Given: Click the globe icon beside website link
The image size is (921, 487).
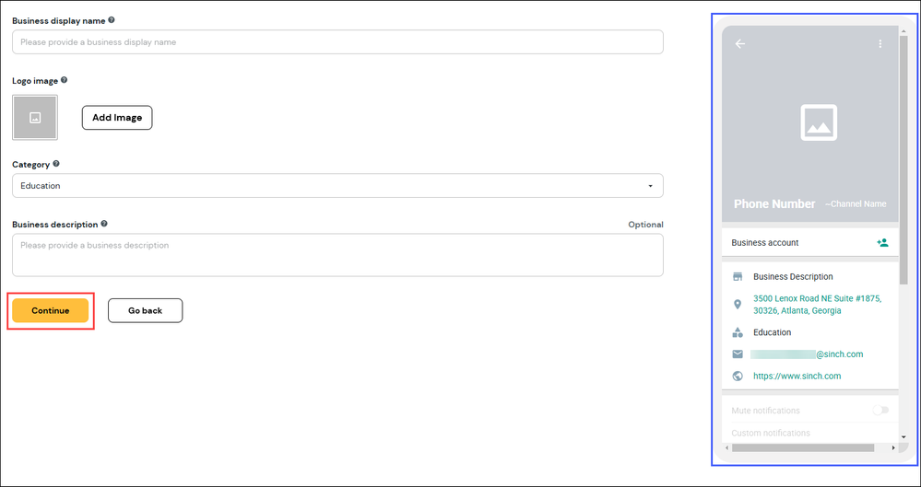Looking at the screenshot, I should [x=738, y=377].
